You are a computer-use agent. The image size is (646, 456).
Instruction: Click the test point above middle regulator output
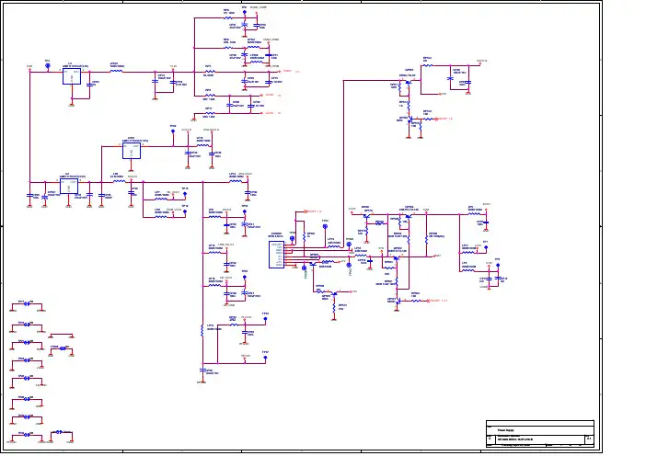(172, 129)
